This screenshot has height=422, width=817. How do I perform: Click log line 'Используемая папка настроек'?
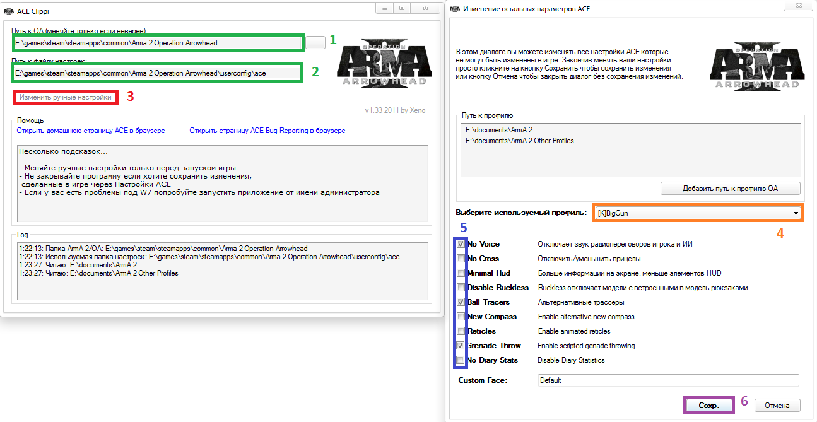point(209,257)
